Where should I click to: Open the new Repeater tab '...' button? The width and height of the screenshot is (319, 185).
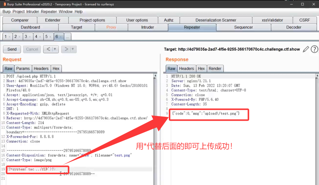point(67,37)
